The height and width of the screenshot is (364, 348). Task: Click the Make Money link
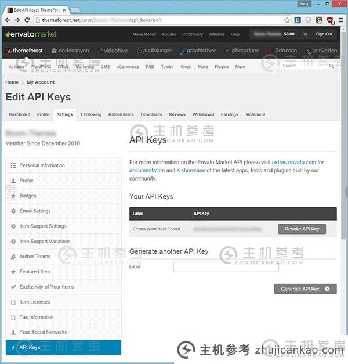point(144,34)
